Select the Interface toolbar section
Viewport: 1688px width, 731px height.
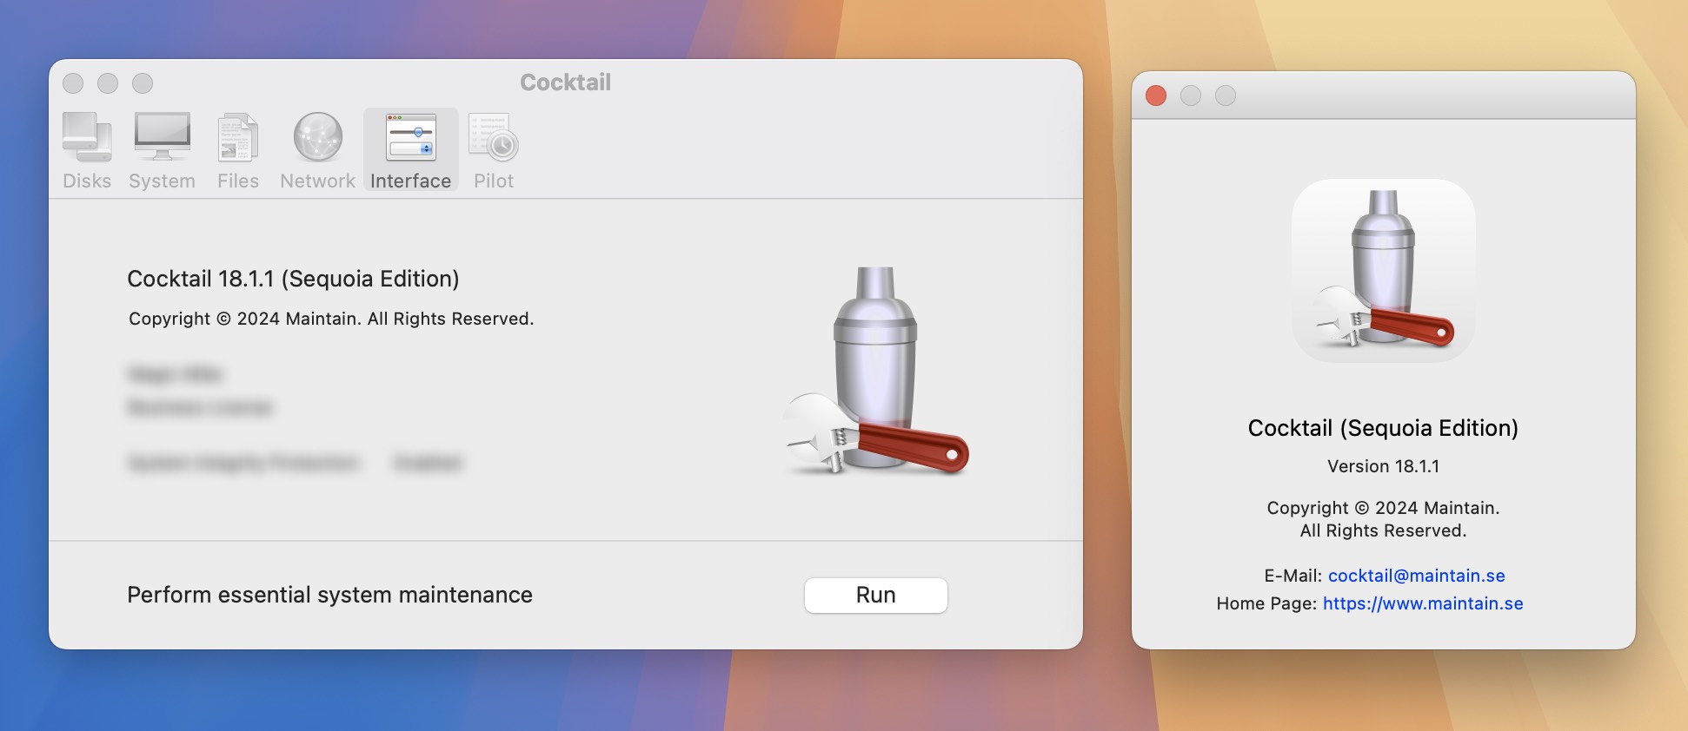click(410, 150)
